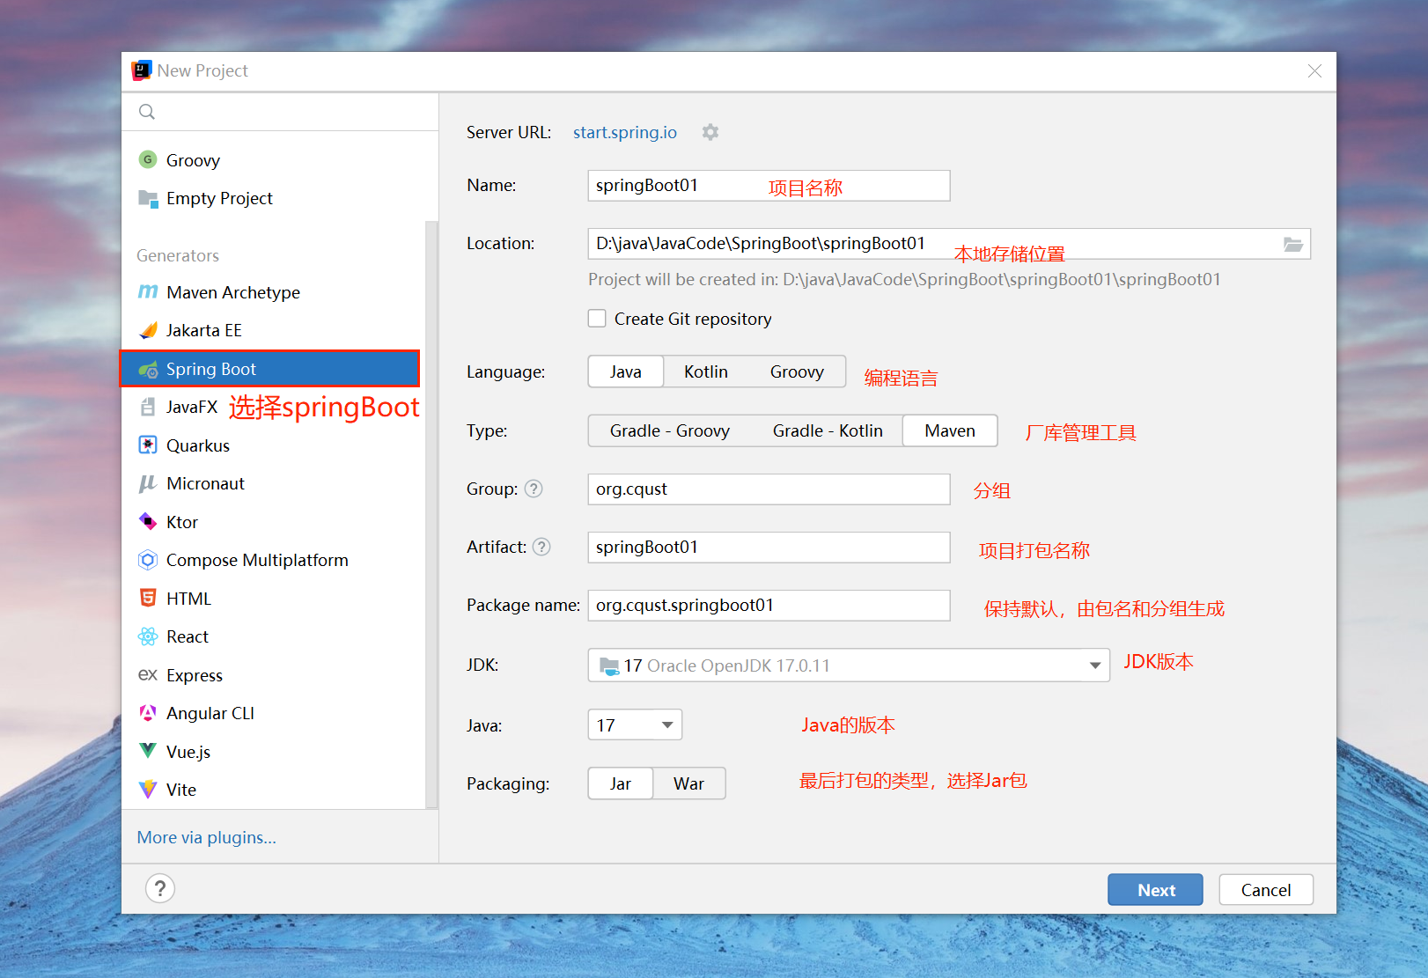Click the Compose Multiplatform icon
Viewport: 1428px width, 978px height.
pyautogui.click(x=148, y=560)
